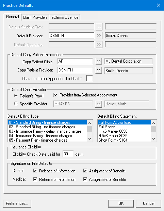
Task: Click lookup button for Copy Patient Clinic
Action: tap(99, 61)
